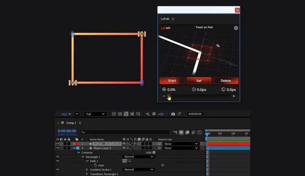Hide Shape Layer 3 with eye toggle
The image size is (305, 176).
(57, 148)
